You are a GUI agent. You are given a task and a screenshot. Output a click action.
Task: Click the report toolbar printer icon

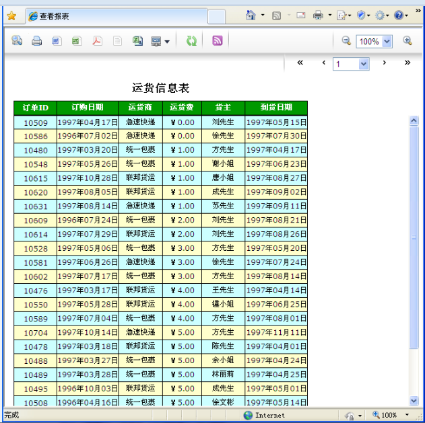36,41
